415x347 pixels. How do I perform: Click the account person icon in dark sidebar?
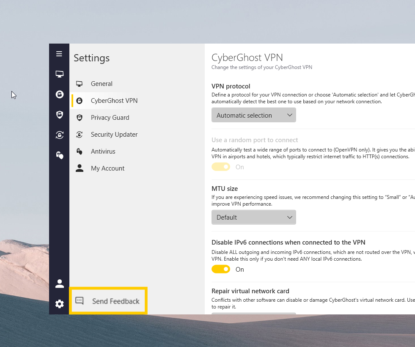pyautogui.click(x=60, y=284)
